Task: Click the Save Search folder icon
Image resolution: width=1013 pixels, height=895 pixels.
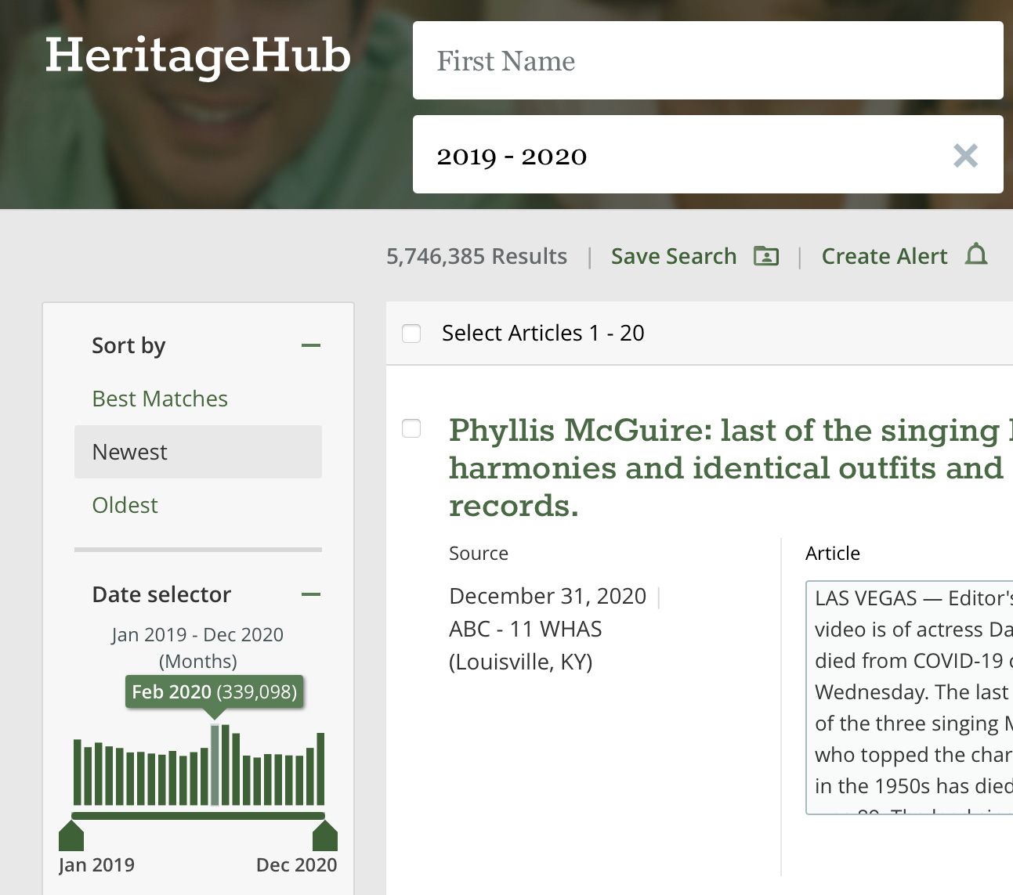Action: [x=766, y=256]
